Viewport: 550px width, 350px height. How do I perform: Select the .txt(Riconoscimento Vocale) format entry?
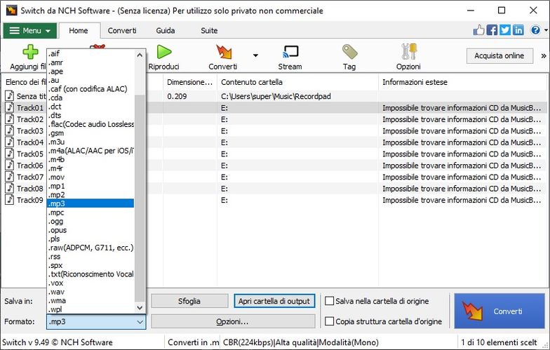tap(90, 274)
